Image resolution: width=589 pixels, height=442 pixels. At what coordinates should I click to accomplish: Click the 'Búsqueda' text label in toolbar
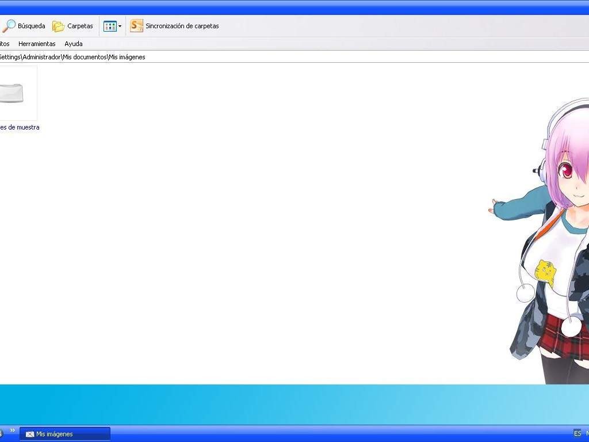pyautogui.click(x=31, y=26)
